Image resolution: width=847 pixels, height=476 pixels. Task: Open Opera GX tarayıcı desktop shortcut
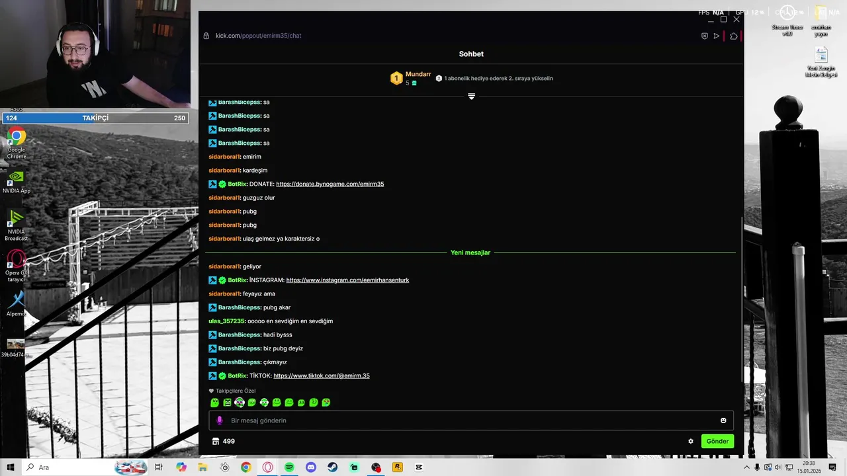click(17, 266)
